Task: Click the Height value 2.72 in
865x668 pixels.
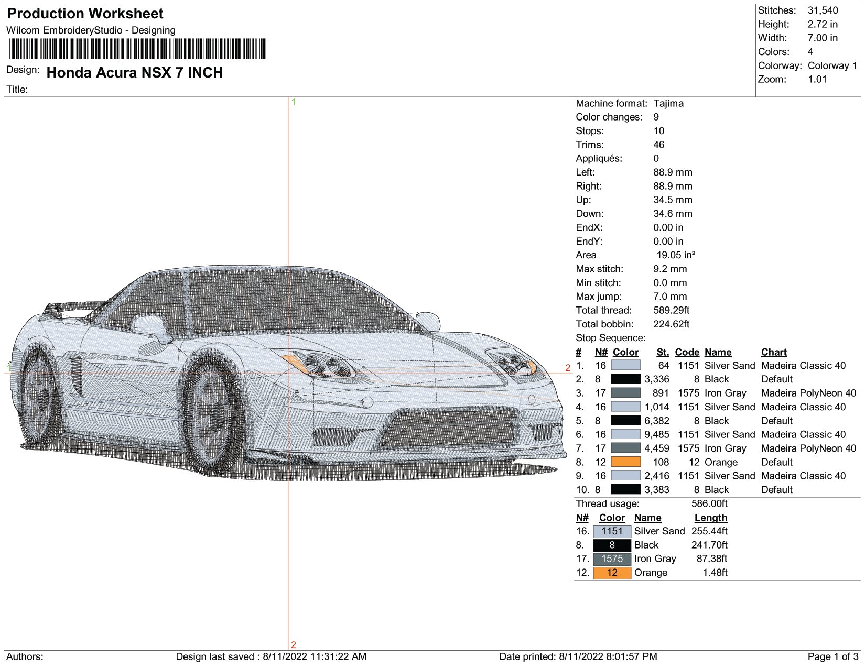Action: (x=823, y=24)
